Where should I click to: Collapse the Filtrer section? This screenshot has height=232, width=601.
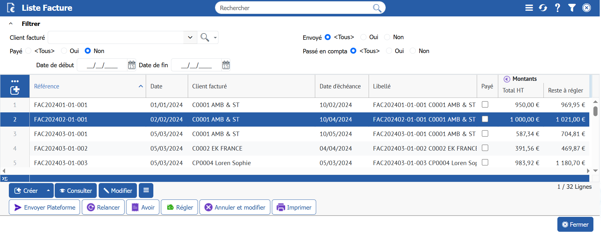pyautogui.click(x=11, y=24)
